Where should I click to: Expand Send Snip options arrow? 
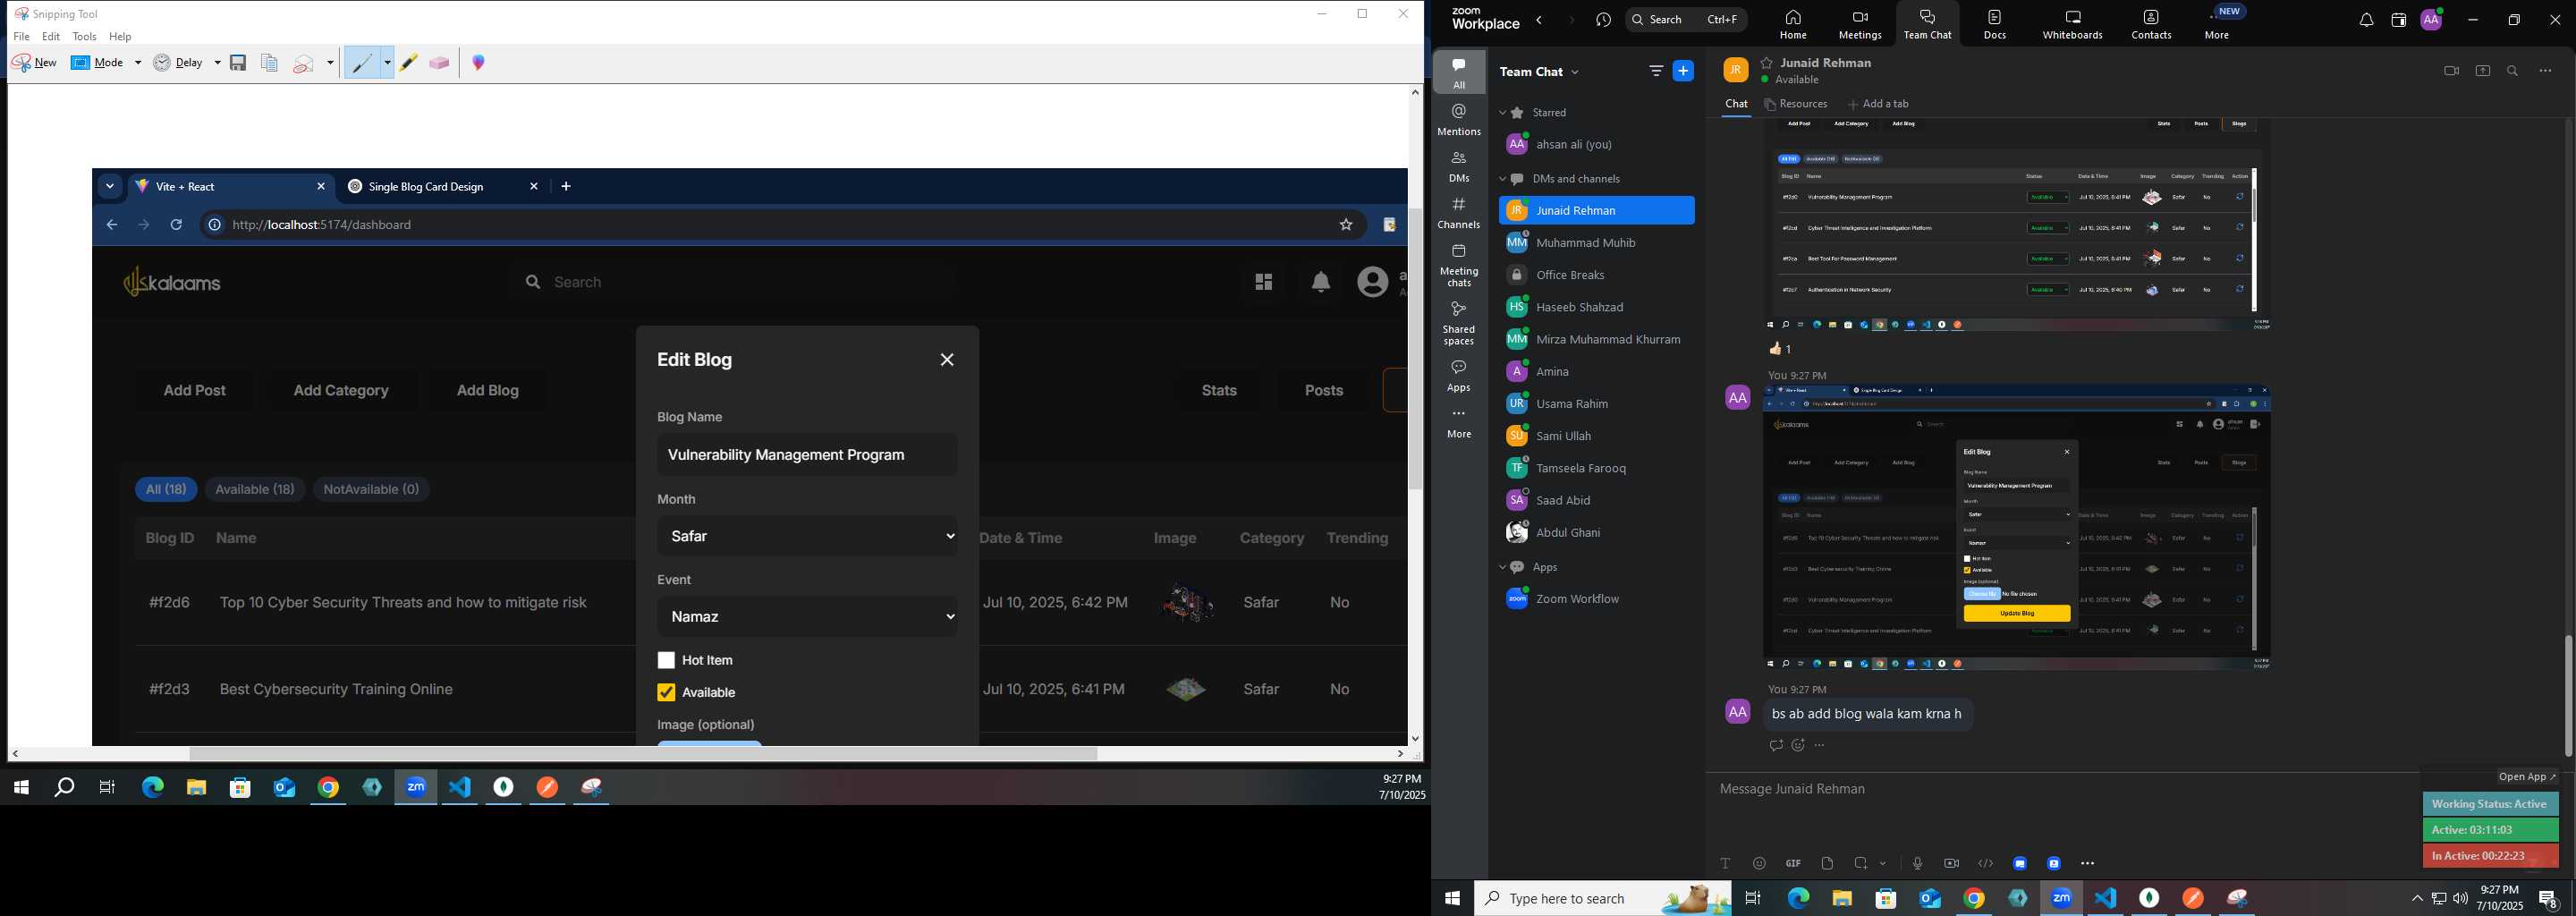[330, 63]
